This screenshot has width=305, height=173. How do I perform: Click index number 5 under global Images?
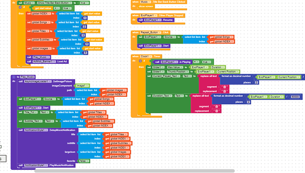[85, 53]
